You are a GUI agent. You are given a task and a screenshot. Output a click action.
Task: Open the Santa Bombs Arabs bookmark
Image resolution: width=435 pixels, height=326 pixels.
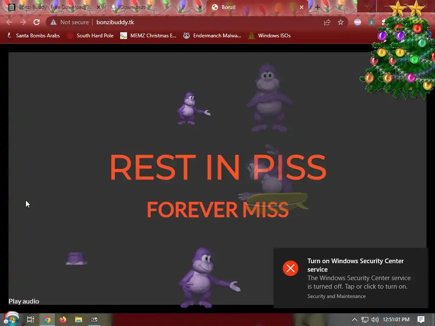33,36
